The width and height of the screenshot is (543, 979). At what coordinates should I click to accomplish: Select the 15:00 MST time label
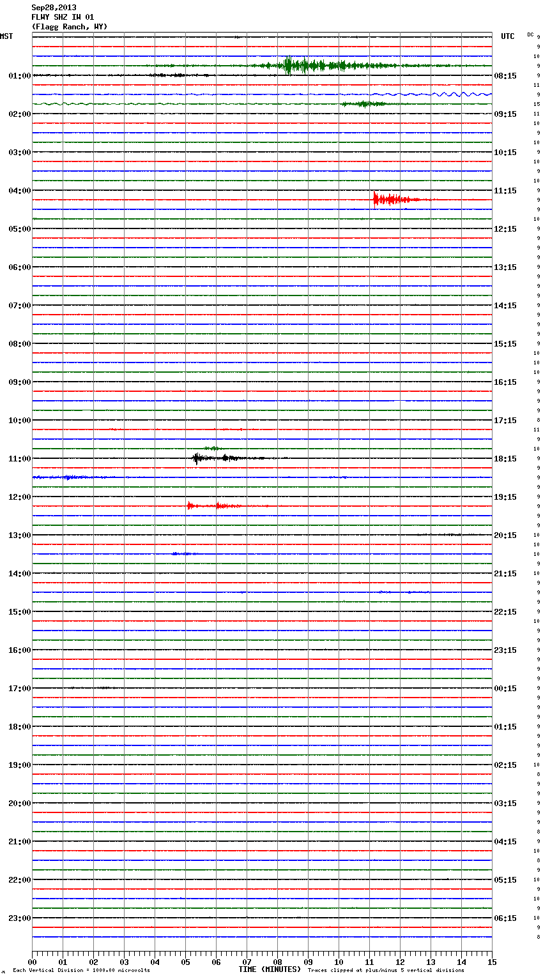click(x=19, y=612)
